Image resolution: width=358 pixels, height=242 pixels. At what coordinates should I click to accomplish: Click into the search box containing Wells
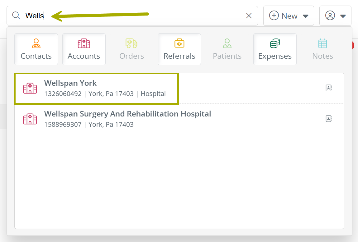click(x=132, y=16)
